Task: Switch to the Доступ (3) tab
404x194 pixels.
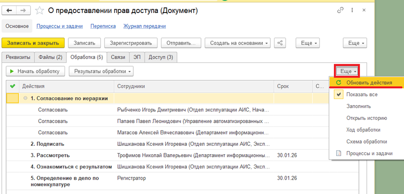Action: pyautogui.click(x=161, y=57)
